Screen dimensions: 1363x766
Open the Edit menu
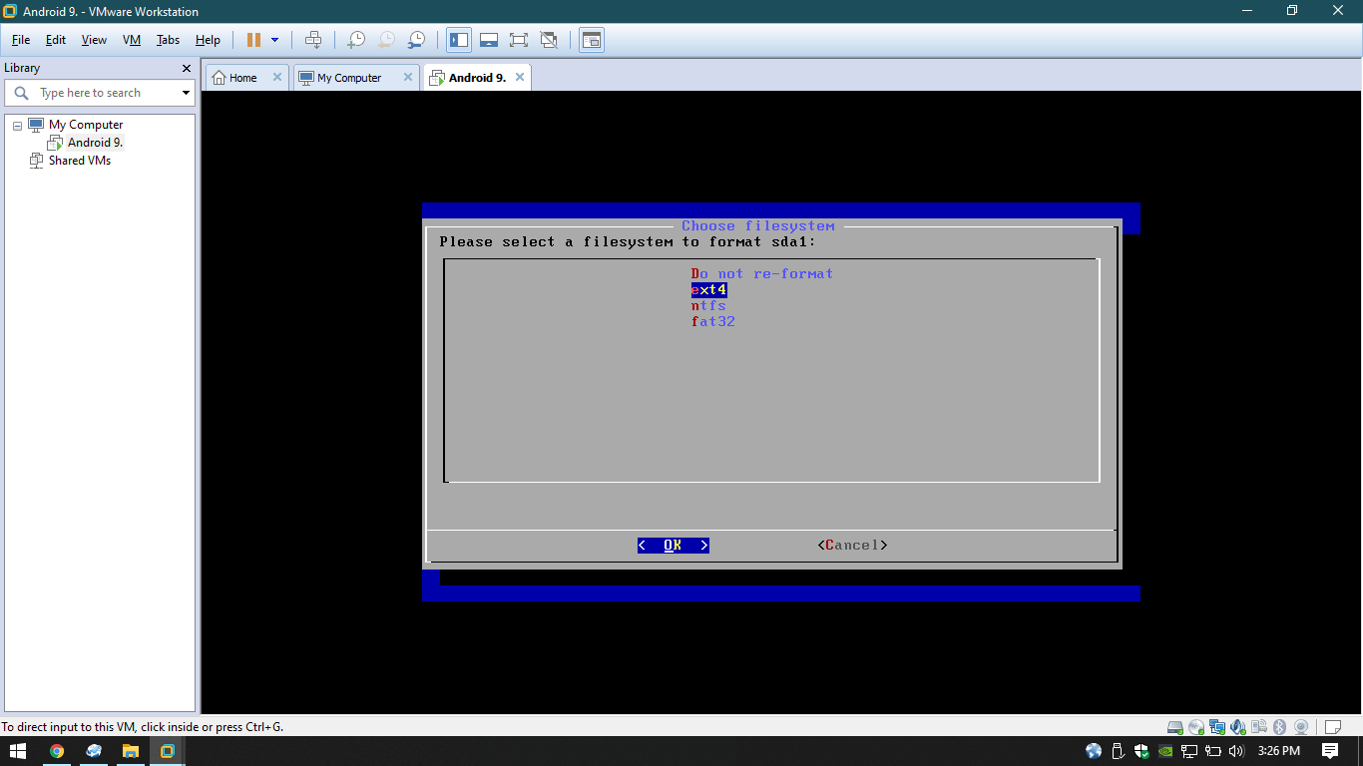coord(56,40)
